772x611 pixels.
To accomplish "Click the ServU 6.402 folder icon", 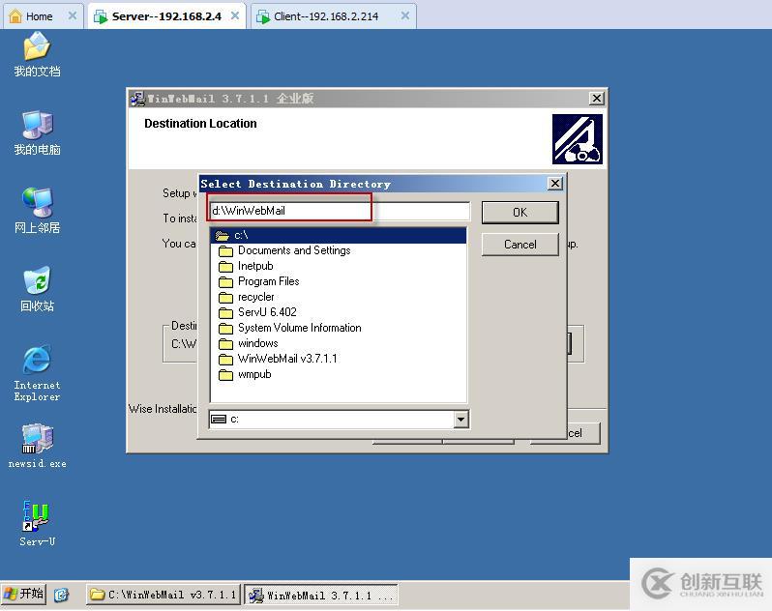I will tap(225, 313).
